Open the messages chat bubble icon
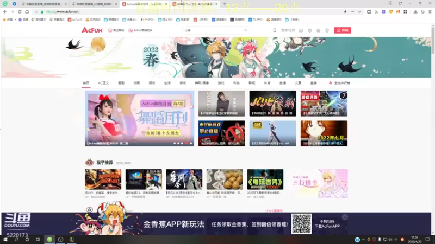The width and height of the screenshot is (435, 244). [x=301, y=30]
